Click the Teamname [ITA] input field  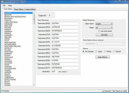(65, 34)
